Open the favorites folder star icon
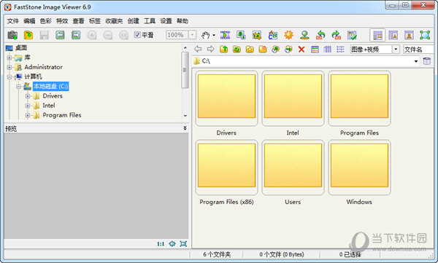The width and height of the screenshot is (438, 263). coord(250,50)
